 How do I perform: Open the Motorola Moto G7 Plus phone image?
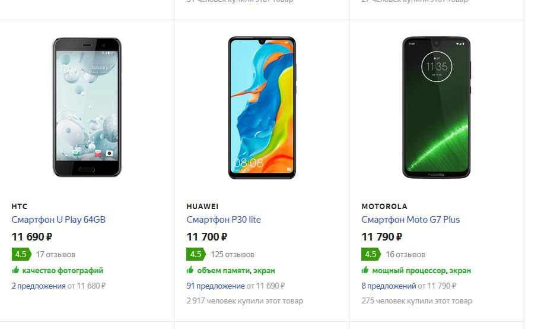pyautogui.click(x=437, y=107)
